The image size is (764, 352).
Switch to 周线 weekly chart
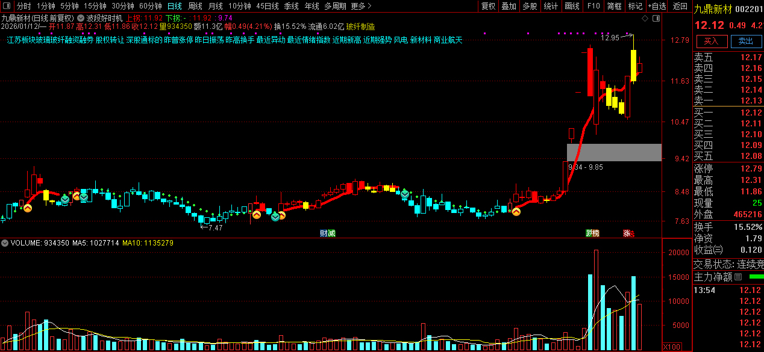[x=195, y=6]
